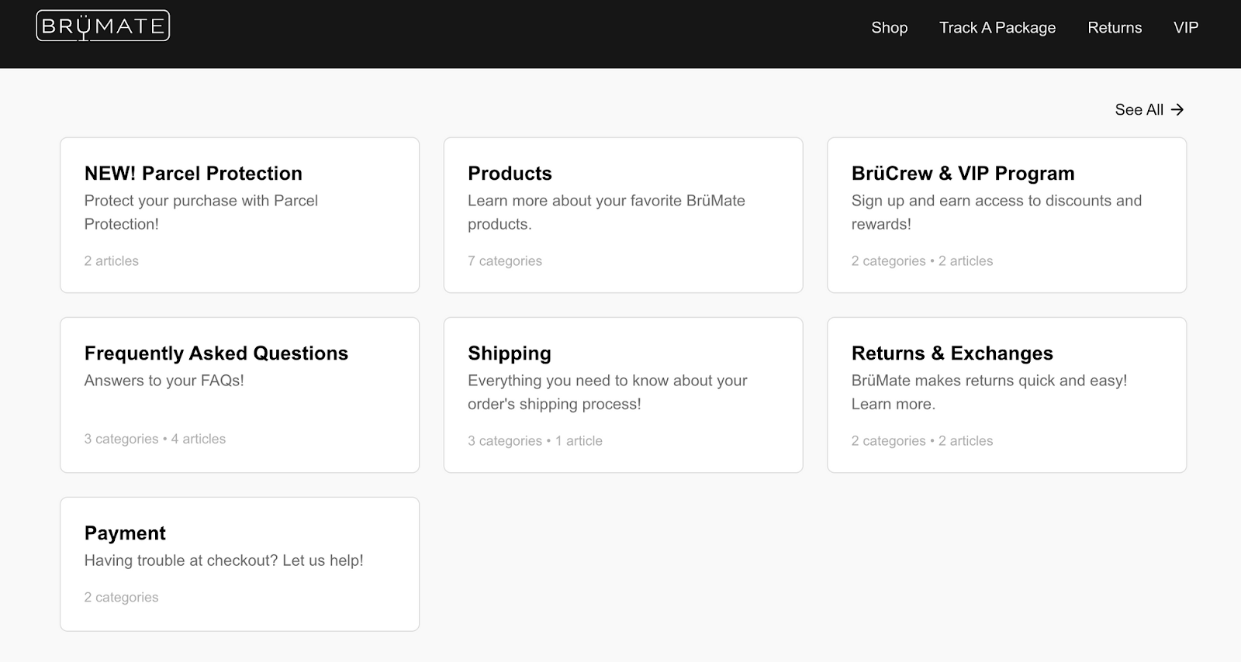1241x662 pixels.
Task: Open Track A Package in the header
Action: [x=997, y=28]
